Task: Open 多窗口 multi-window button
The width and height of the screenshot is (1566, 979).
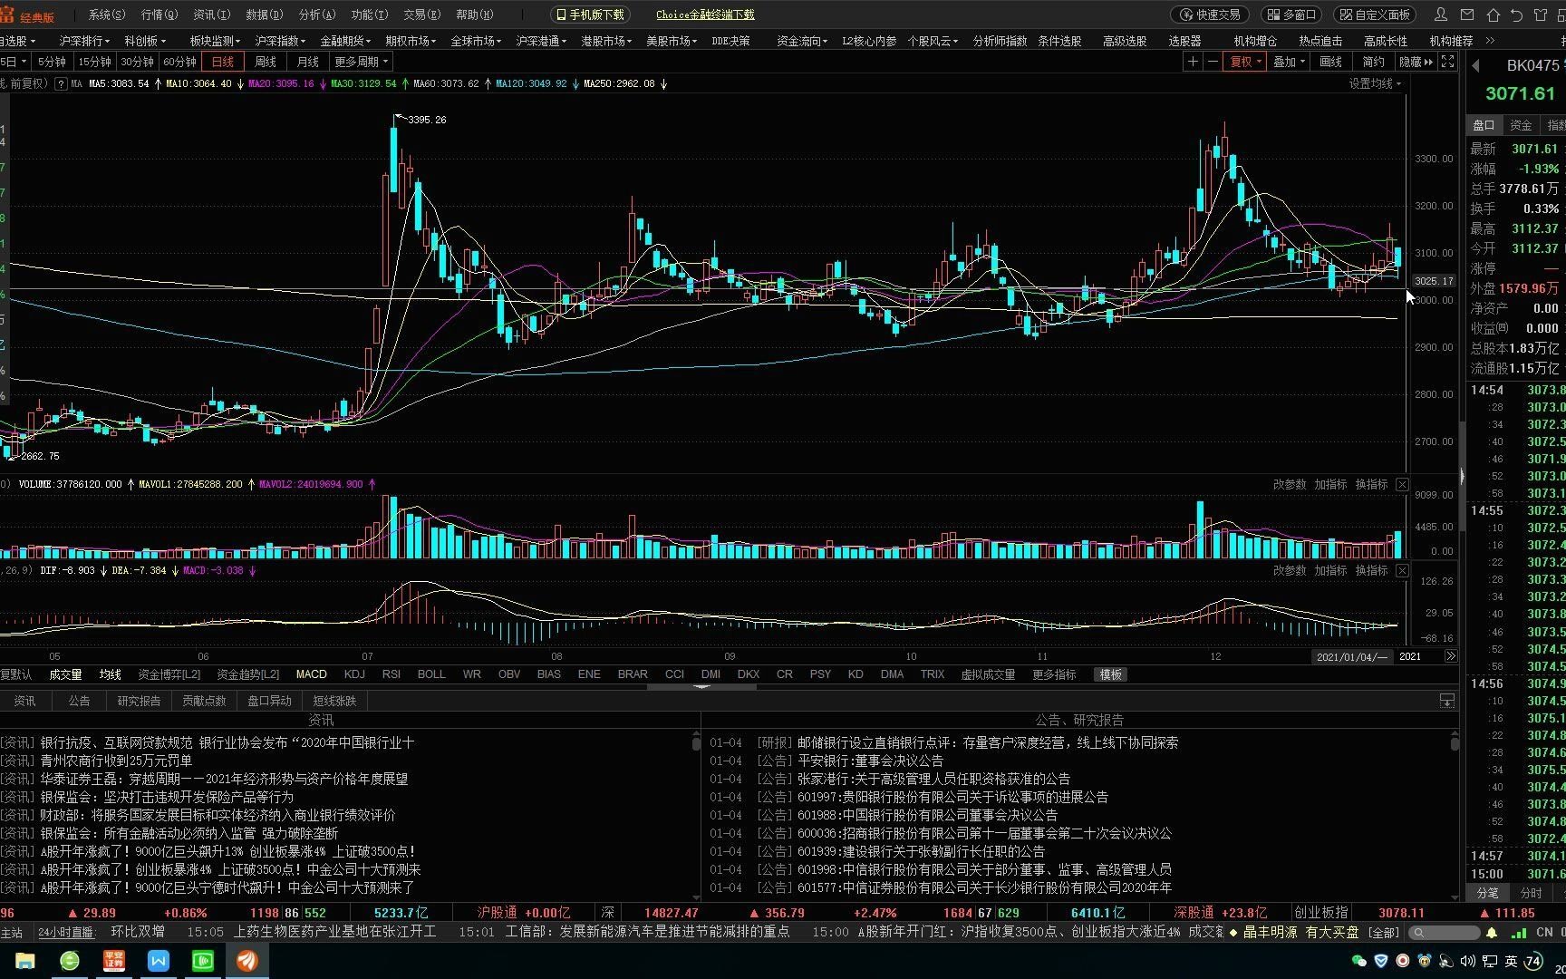Action: click(1291, 15)
